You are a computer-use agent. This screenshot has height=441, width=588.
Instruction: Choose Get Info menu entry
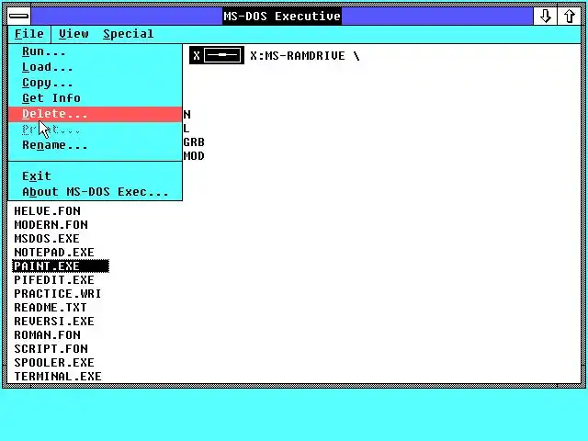(96, 98)
